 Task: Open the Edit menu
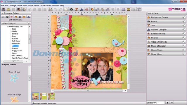click(x=7, y=6)
